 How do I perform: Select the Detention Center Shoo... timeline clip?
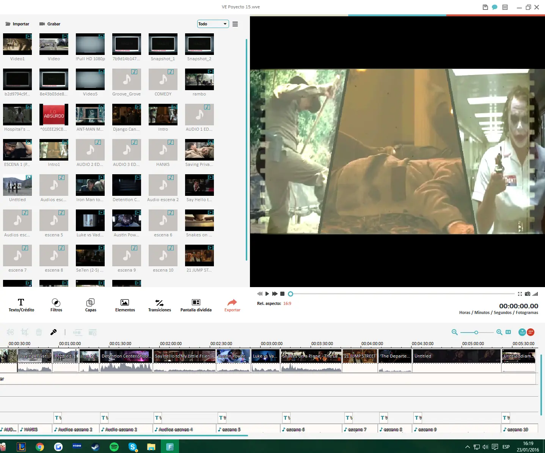point(126,356)
